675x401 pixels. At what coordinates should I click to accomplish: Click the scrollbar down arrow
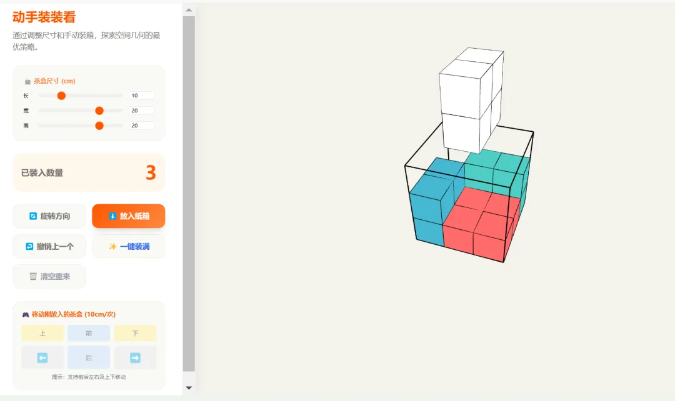click(x=189, y=388)
